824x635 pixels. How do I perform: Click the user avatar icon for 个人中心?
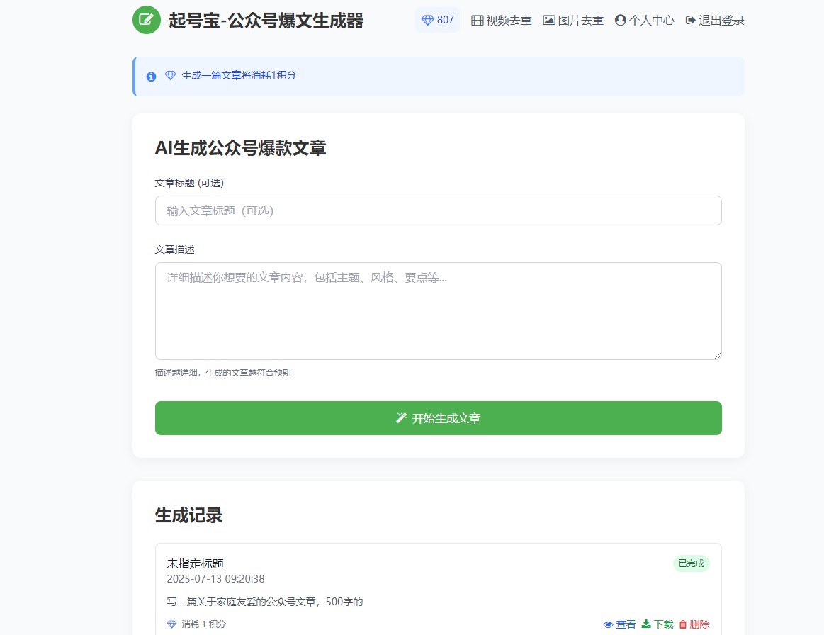point(621,21)
